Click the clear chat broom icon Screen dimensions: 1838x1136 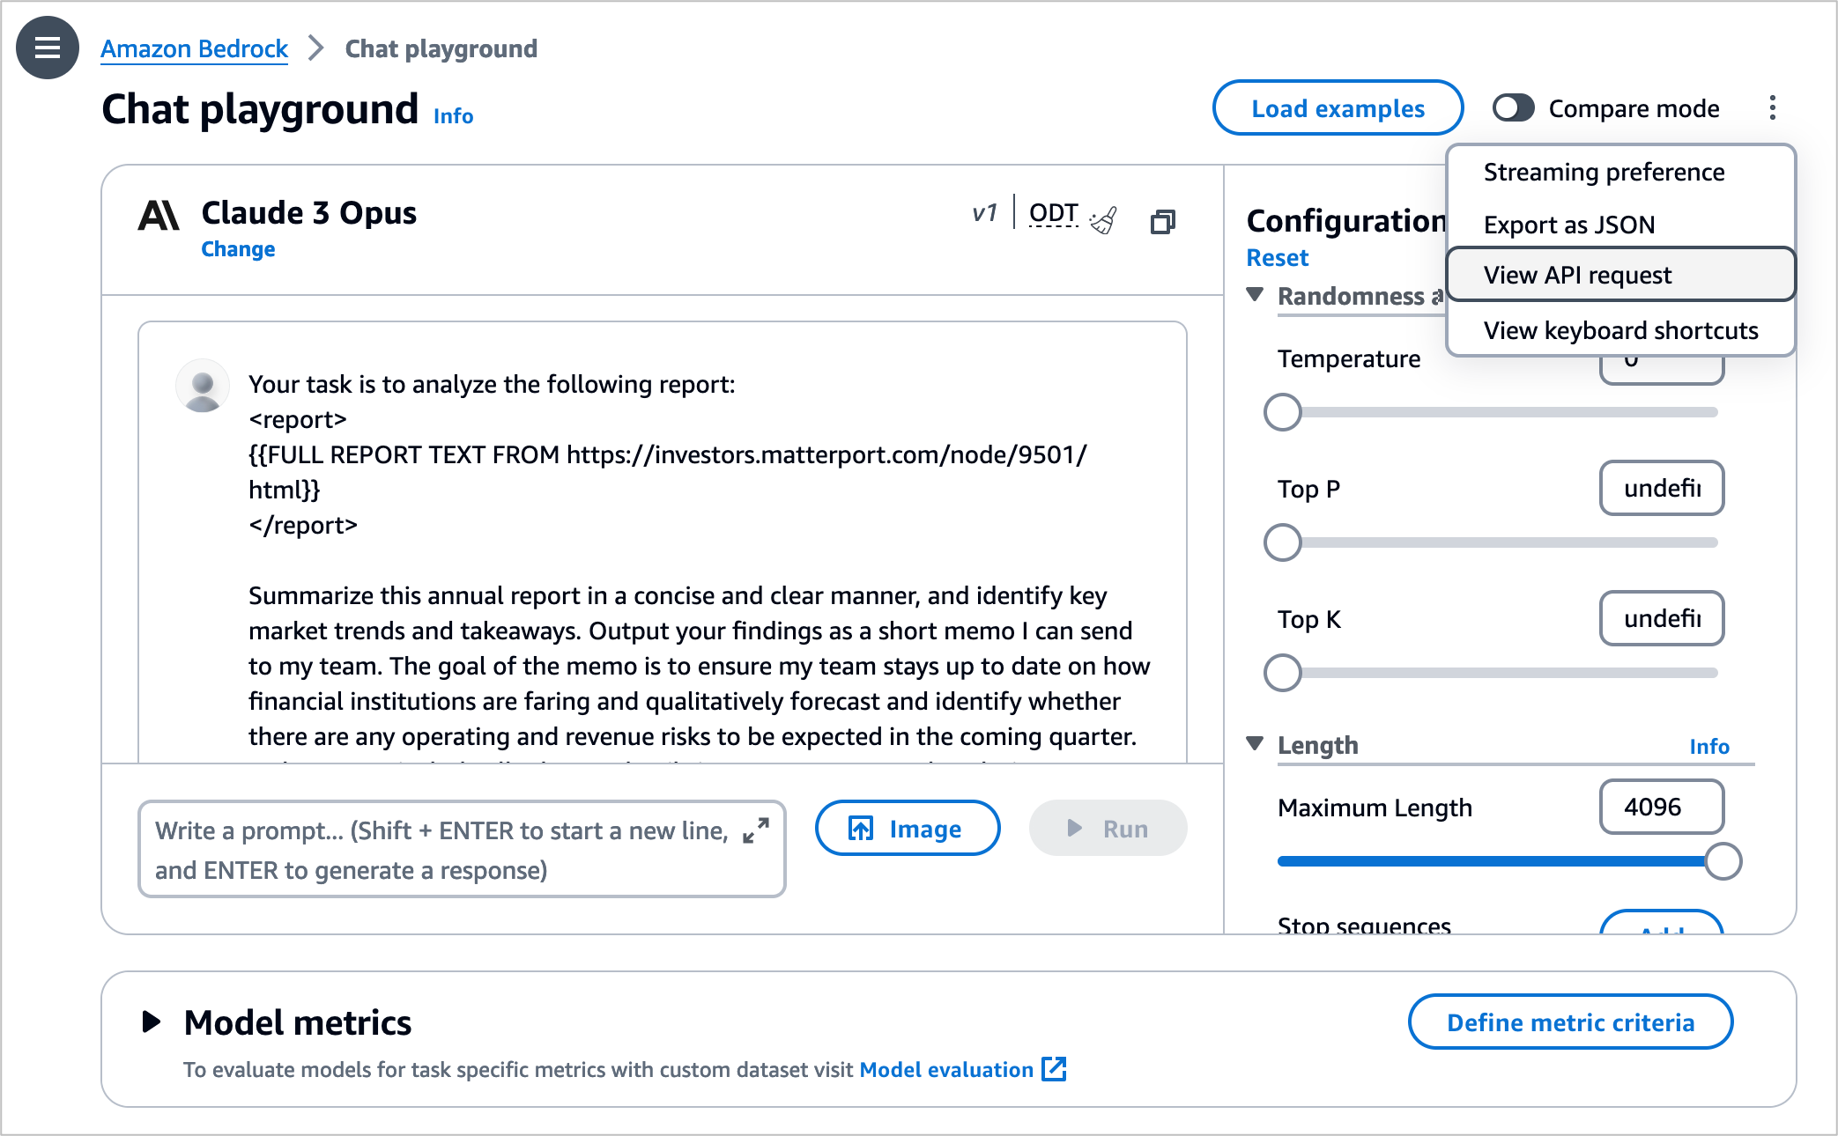coord(1104,220)
